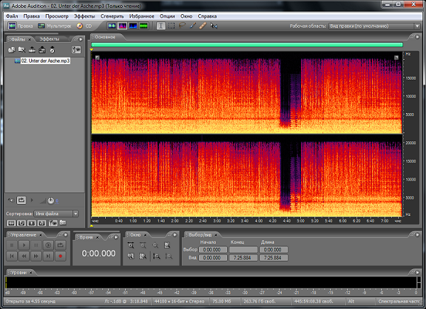Toggle the Spectral Pan display button
Image resolution: width=426 pixels, height=309 pixels.
pyautogui.click(x=133, y=26)
